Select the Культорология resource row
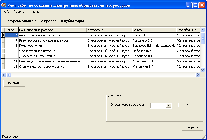 pyautogui.click(x=53, y=46)
